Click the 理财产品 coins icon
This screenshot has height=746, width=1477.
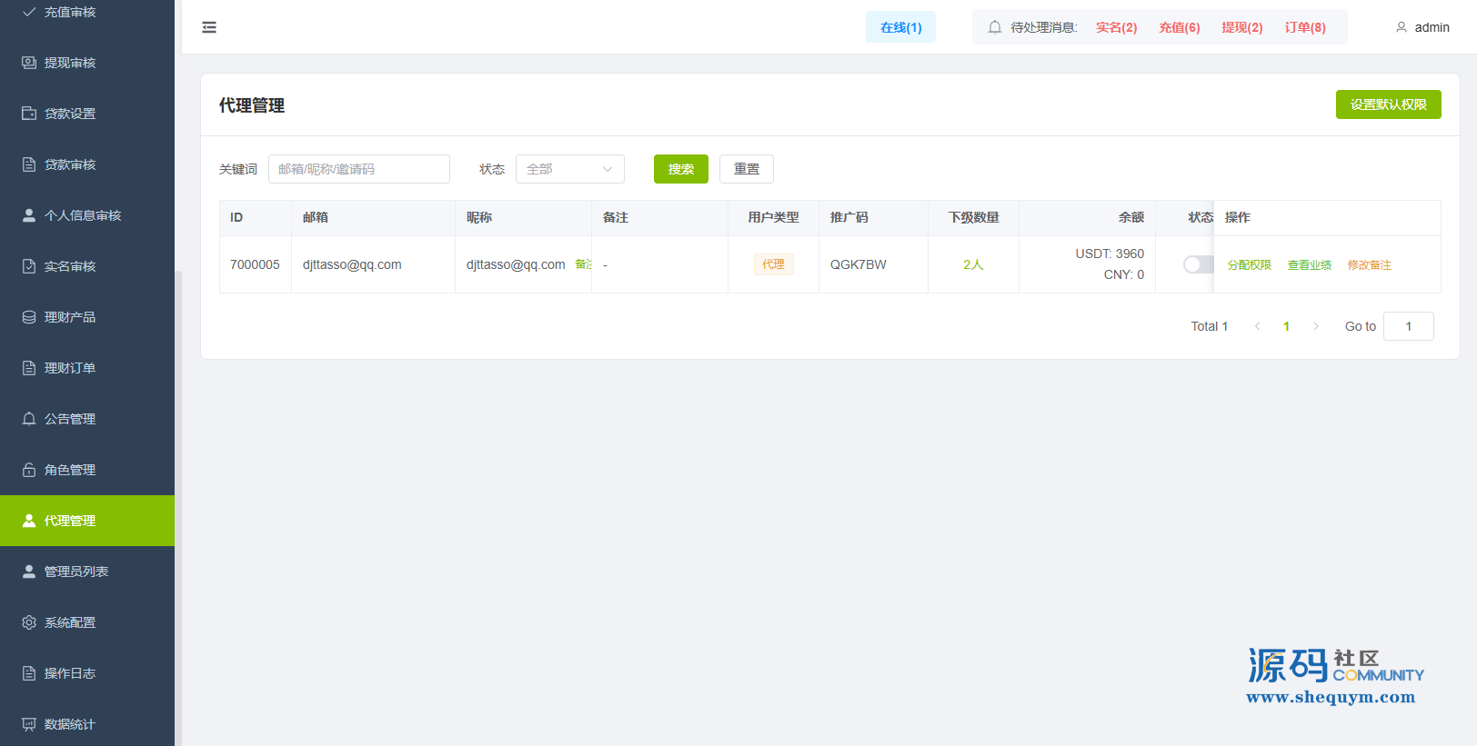29,317
